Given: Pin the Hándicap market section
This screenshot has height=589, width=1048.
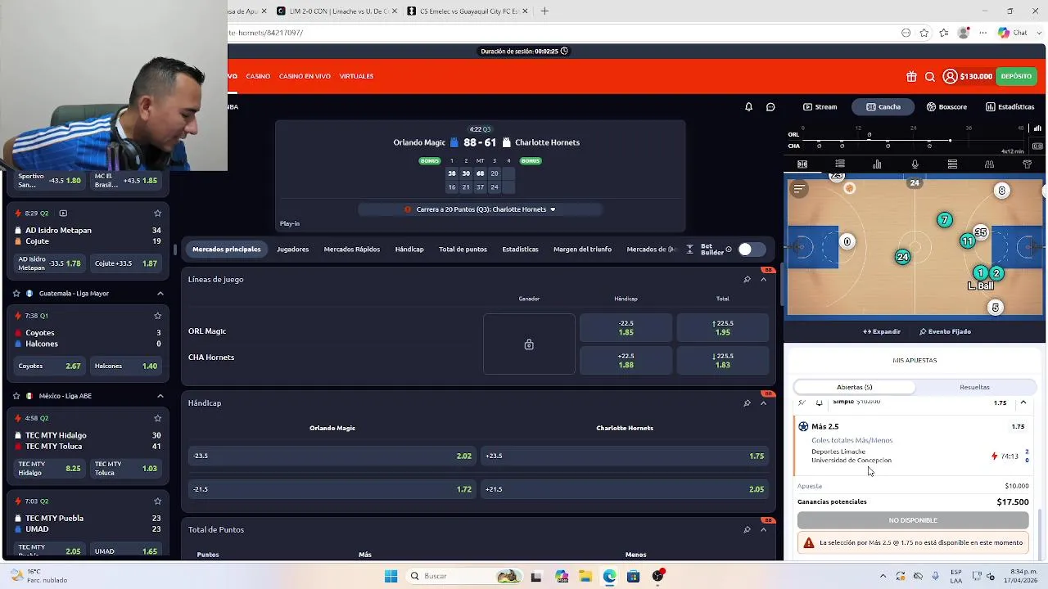Looking at the screenshot, I should 747,402.
